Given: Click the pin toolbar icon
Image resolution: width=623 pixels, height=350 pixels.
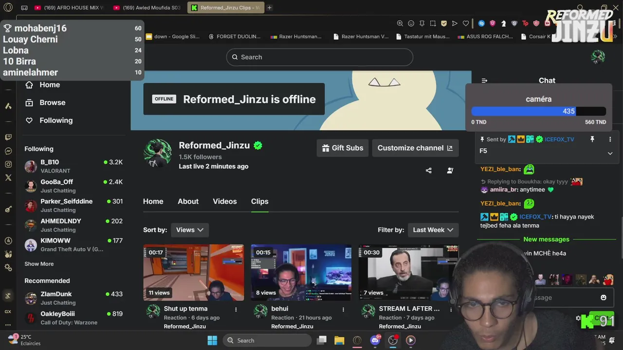Looking at the screenshot, I should click(422, 23).
